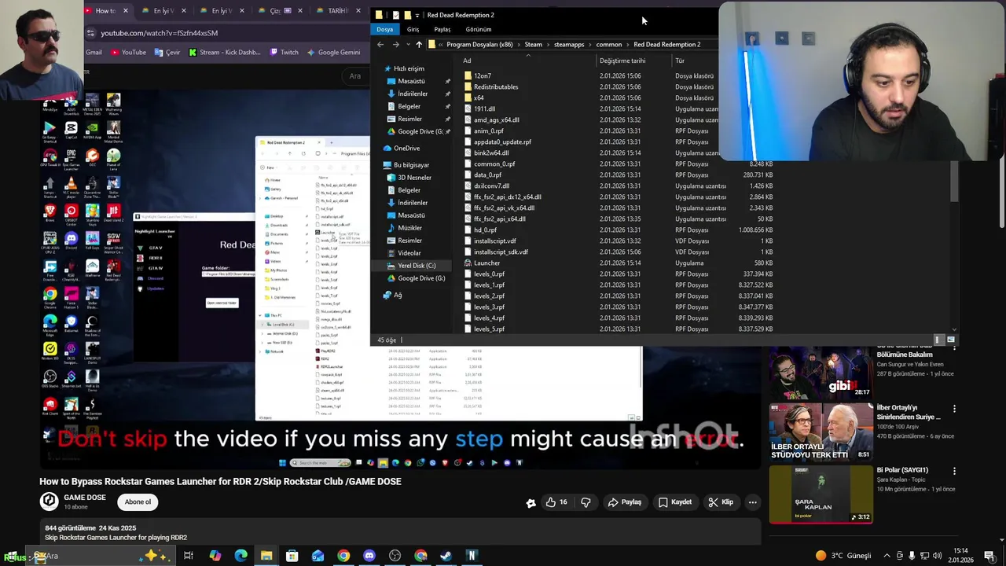Click the GAME DOSE channel avatar

click(49, 501)
